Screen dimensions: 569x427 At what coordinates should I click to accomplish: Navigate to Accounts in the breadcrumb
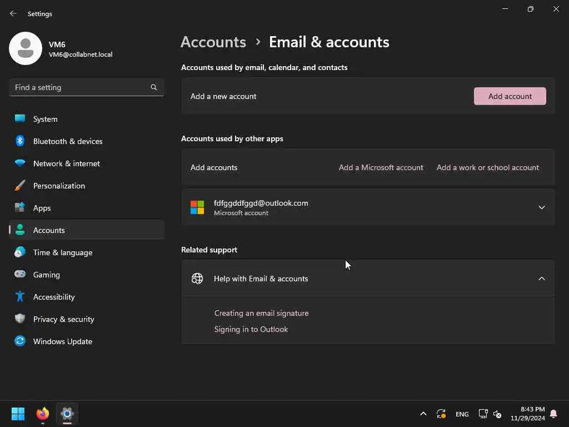213,42
